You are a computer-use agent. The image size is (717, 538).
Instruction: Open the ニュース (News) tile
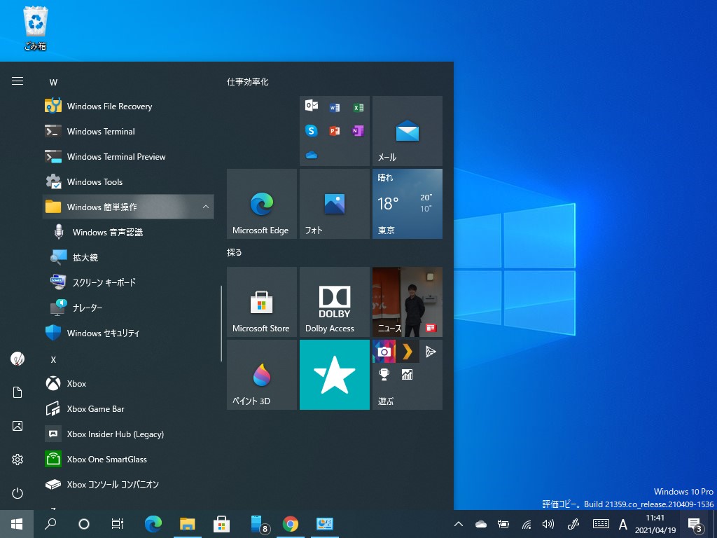click(407, 302)
